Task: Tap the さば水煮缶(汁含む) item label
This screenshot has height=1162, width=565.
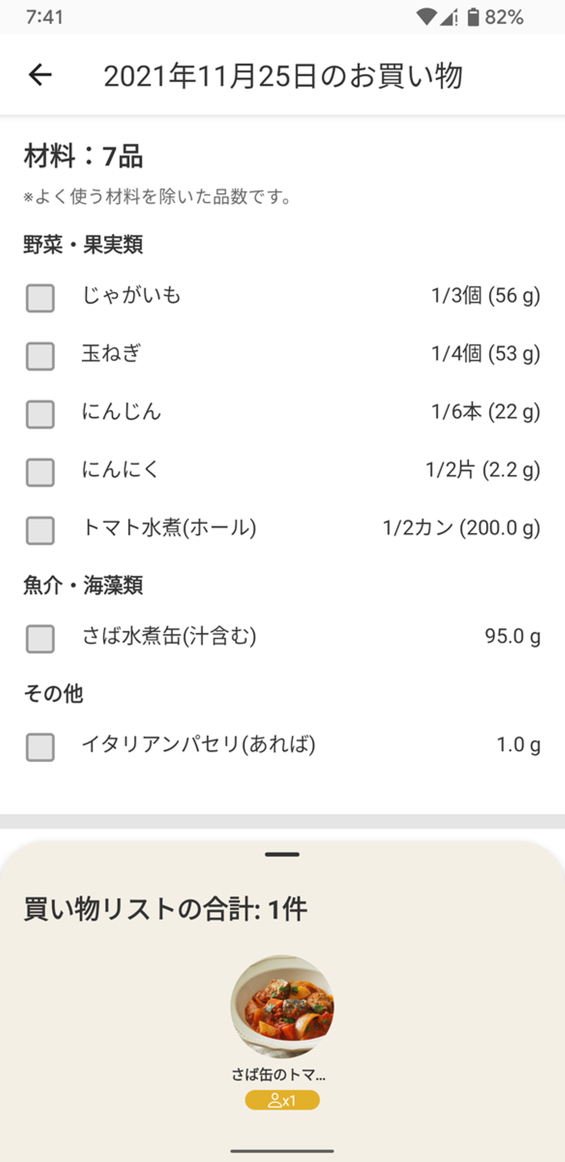Action: point(169,636)
